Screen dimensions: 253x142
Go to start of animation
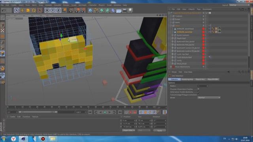click(x=90, y=112)
